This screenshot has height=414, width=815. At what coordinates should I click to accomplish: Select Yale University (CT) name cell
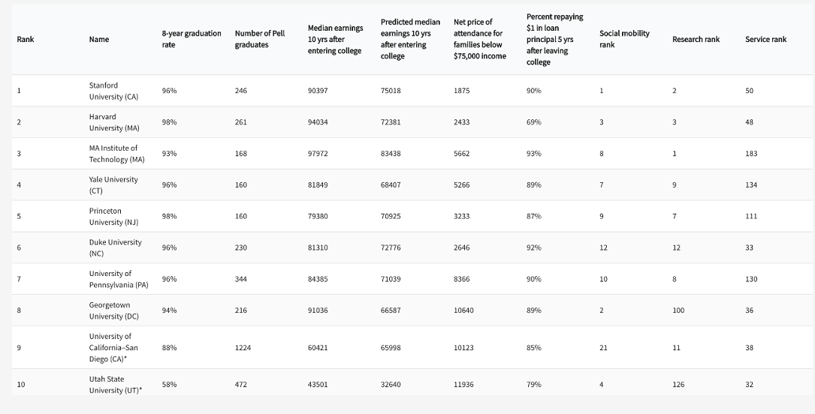click(x=113, y=185)
